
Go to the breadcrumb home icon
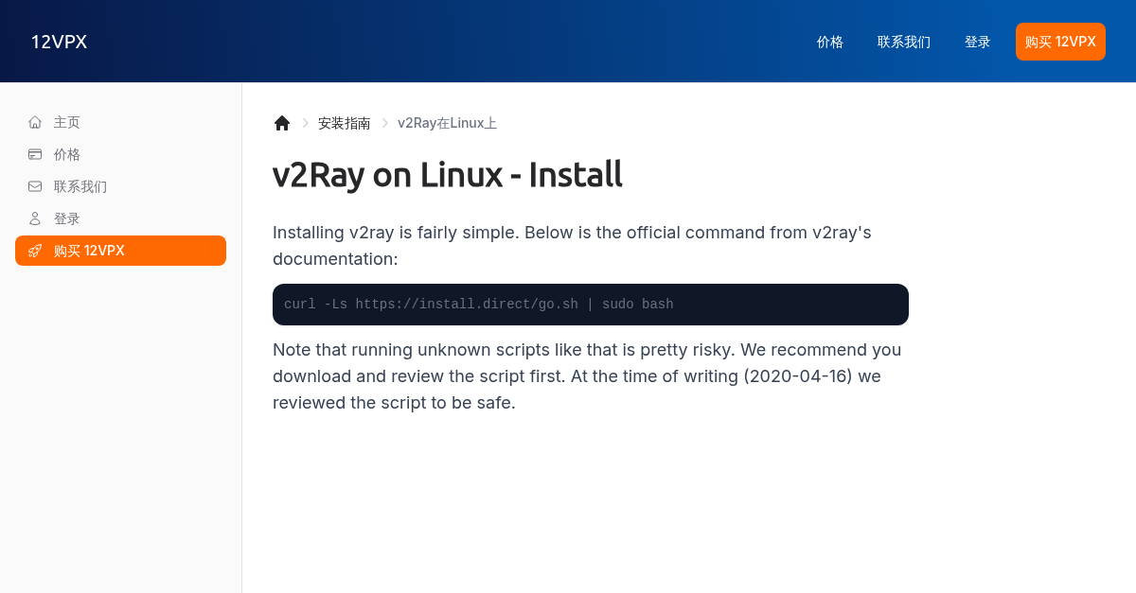point(282,123)
